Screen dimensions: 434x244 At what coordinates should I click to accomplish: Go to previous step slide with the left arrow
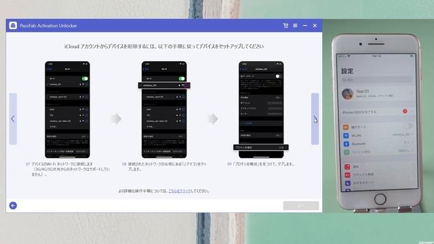pyautogui.click(x=13, y=119)
